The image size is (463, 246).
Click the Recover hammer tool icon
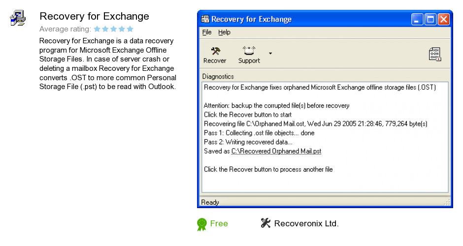pyautogui.click(x=216, y=51)
